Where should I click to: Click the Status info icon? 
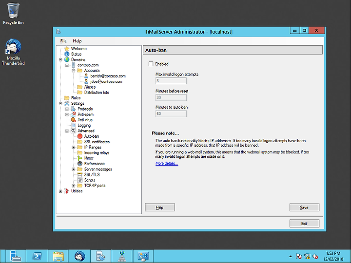click(x=67, y=54)
